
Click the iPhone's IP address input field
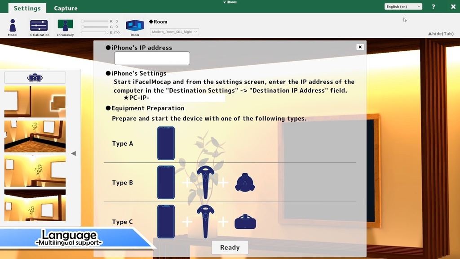tap(152, 58)
